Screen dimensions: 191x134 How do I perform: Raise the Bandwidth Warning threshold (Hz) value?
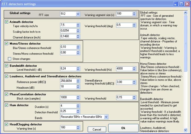[x=134, y=67]
